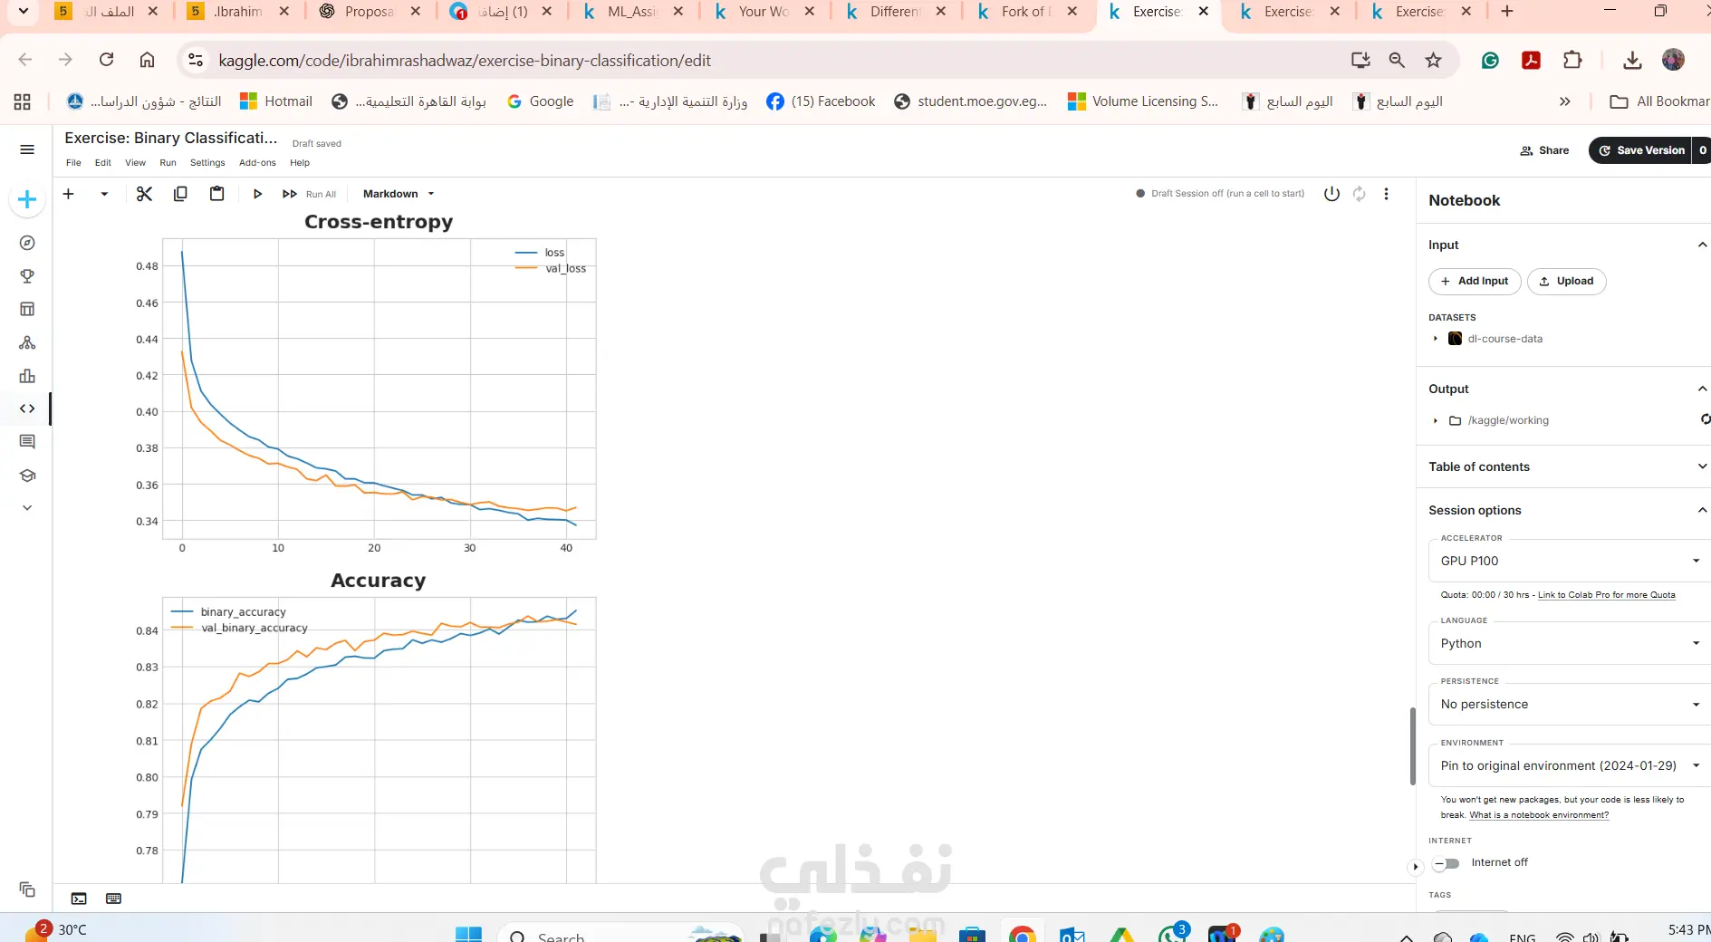Open Chrome icon on the taskbar
The image size is (1711, 942).
(x=1022, y=935)
